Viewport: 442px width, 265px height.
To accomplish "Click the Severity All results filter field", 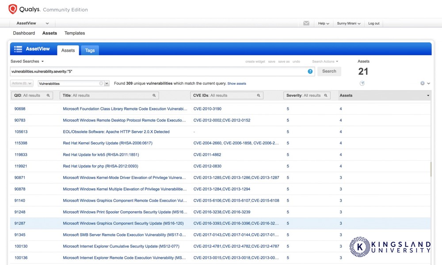I will (307, 95).
